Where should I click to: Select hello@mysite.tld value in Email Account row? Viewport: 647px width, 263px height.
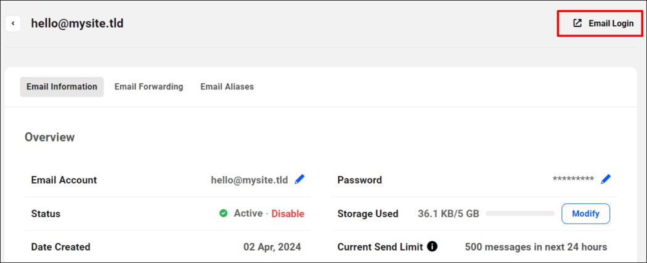(x=250, y=180)
